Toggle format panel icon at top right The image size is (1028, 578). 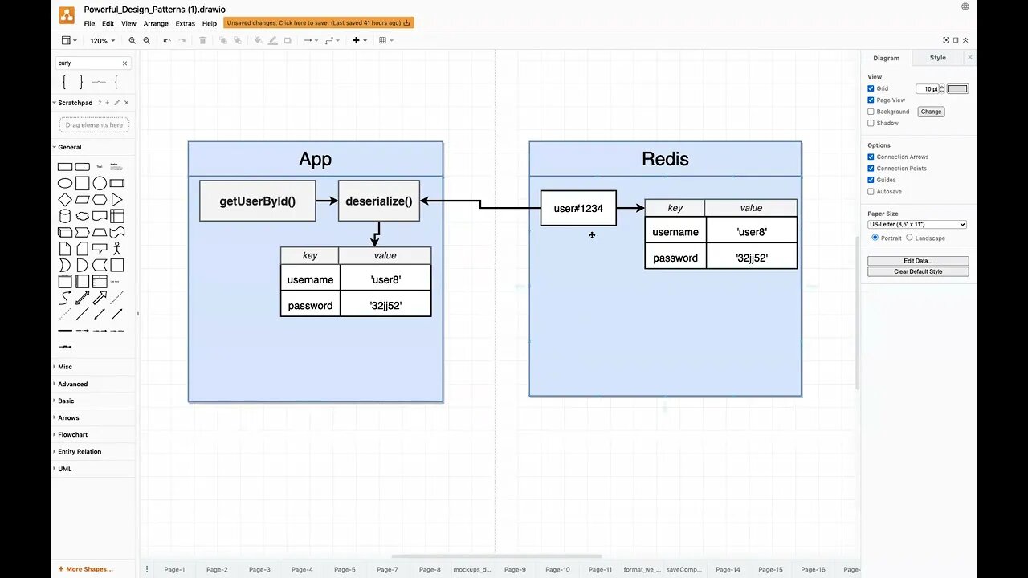956,40
